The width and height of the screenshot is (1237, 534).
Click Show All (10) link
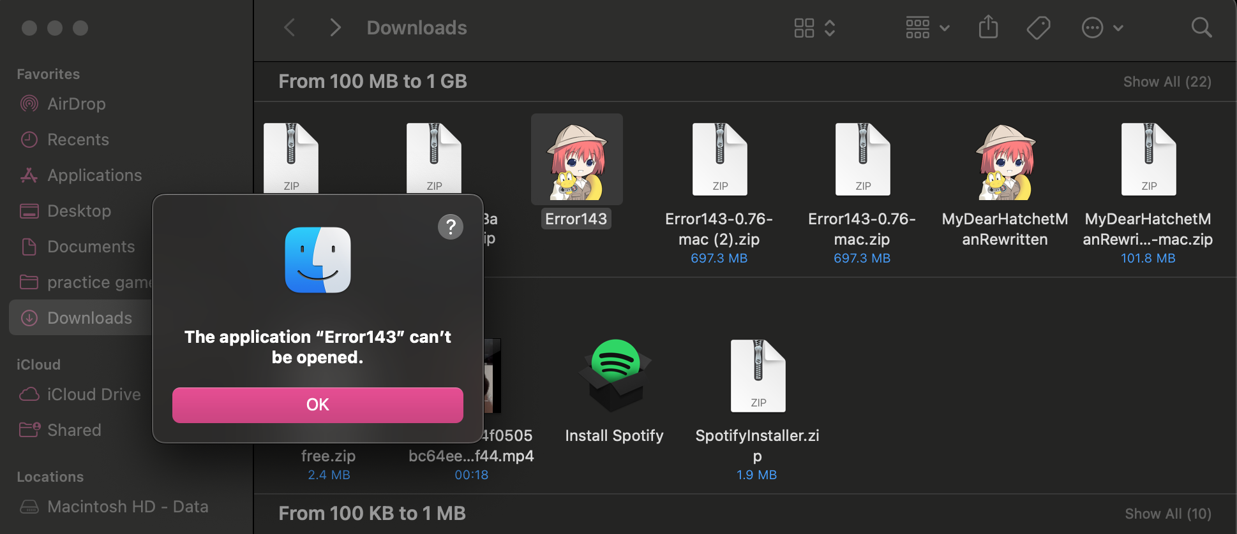1167,514
